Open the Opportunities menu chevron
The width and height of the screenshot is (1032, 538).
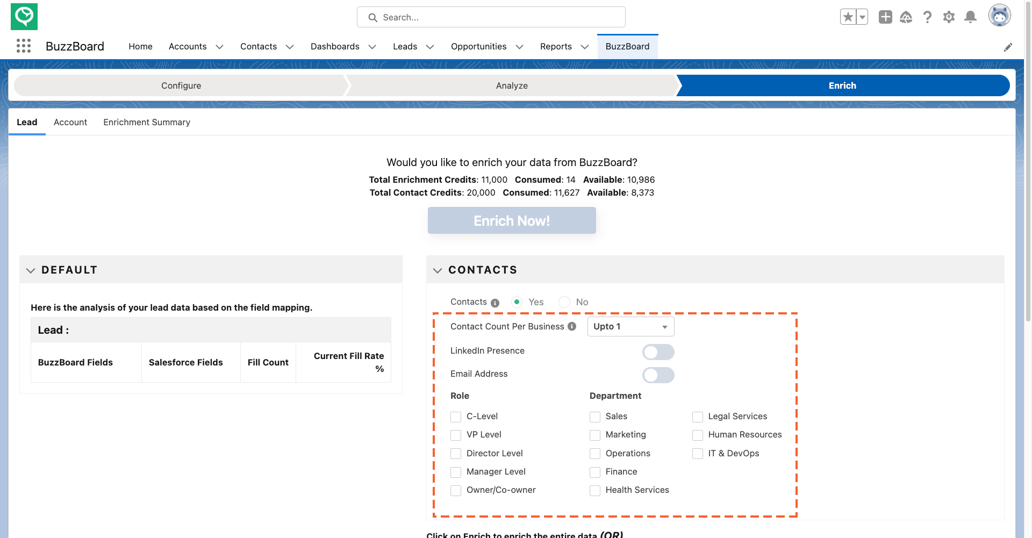[519, 47]
